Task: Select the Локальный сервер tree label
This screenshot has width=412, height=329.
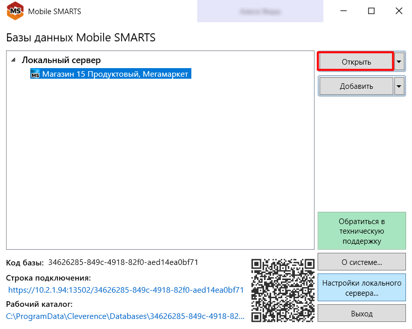Action: pyautogui.click(x=61, y=60)
